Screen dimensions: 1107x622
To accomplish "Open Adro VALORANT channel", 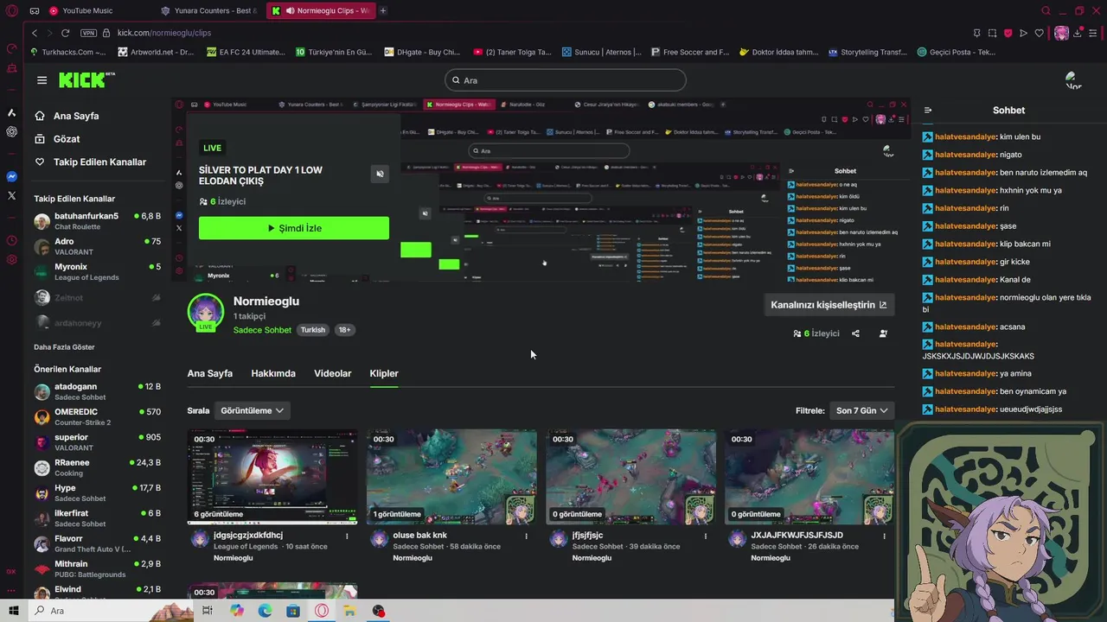I will [97, 247].
